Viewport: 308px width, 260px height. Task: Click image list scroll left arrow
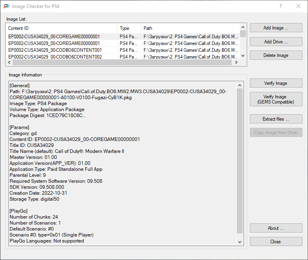click(x=9, y=62)
